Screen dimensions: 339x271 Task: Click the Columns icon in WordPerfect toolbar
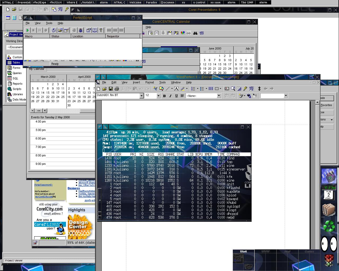point(211,89)
